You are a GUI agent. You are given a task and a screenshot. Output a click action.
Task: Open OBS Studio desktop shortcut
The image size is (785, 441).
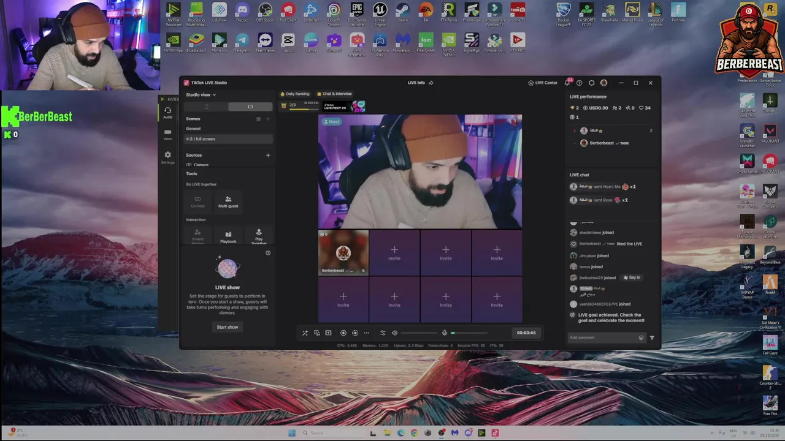pos(265,12)
